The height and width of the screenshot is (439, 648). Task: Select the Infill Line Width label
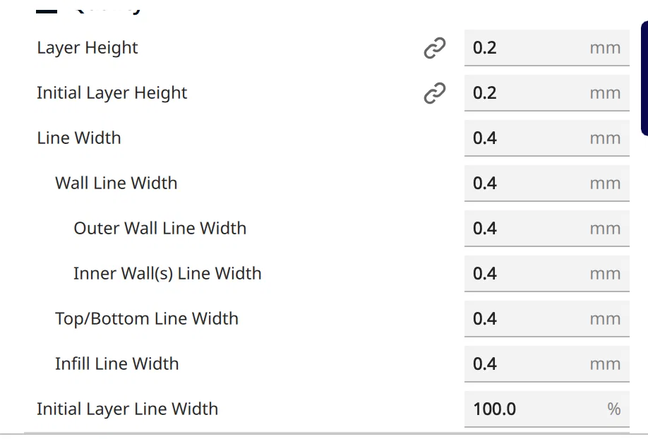pyautogui.click(x=116, y=364)
